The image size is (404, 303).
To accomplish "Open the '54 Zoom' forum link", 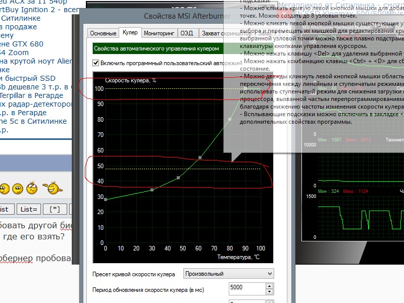I will click(15, 53).
